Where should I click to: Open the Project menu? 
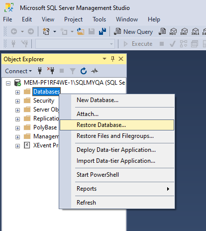pyautogui.click(x=73, y=19)
